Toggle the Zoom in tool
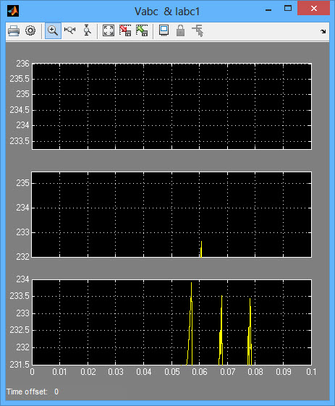The height and width of the screenshot is (406, 335). [53, 31]
